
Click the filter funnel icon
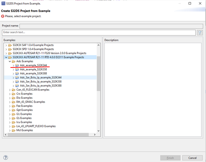click(x=200, y=33)
